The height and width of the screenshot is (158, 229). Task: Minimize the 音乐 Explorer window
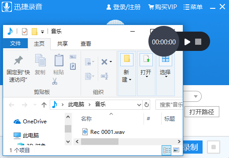click(133, 31)
